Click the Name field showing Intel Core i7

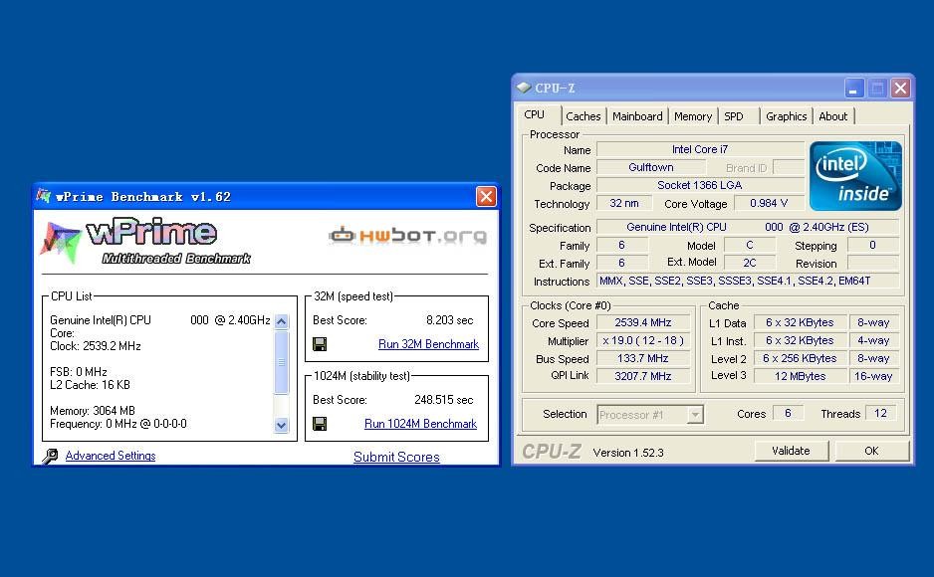click(x=700, y=149)
